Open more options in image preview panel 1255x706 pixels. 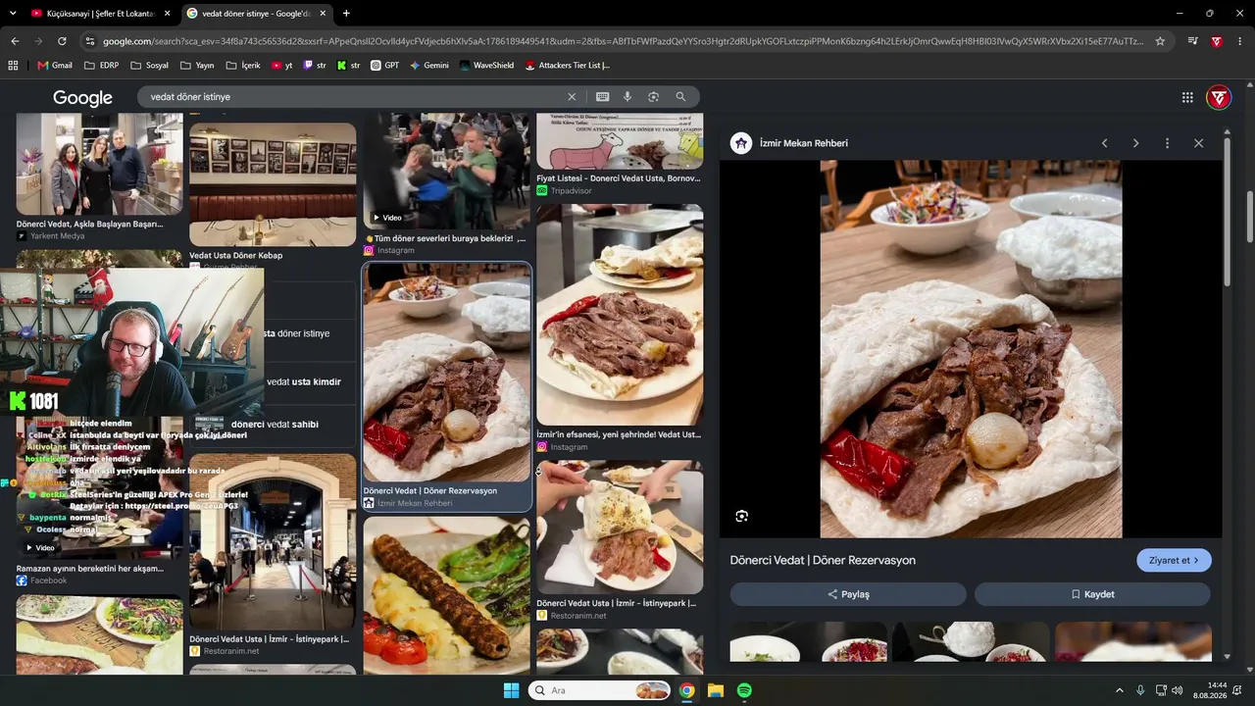point(1167,143)
